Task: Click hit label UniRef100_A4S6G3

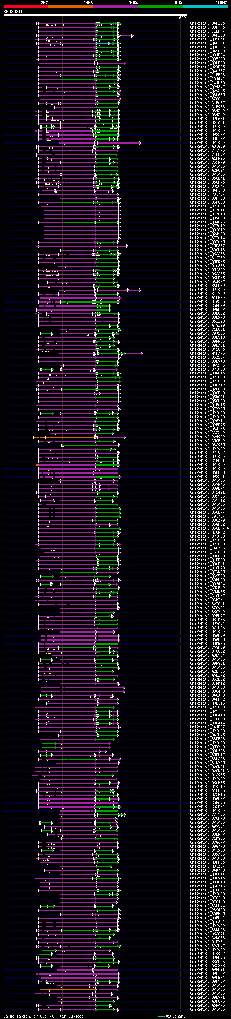Action: tap(207, 51)
